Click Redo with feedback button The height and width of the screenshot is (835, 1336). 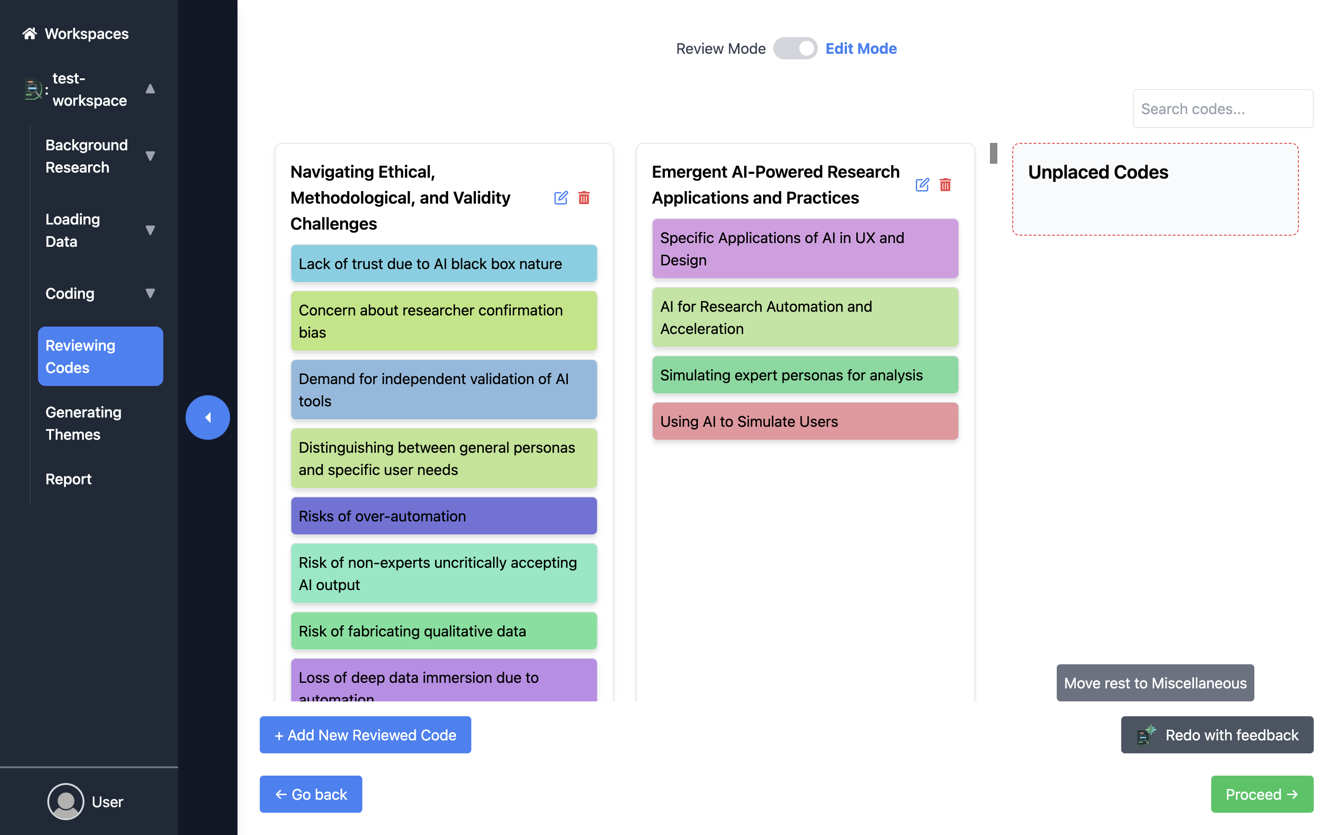point(1217,734)
